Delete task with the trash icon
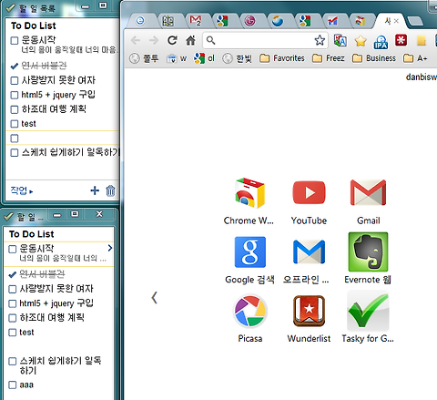This screenshot has height=400, width=437. (110, 190)
